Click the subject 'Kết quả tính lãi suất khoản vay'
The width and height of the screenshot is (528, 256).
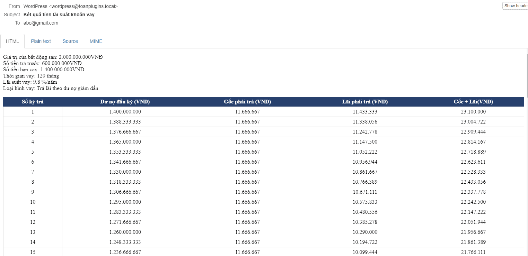(x=59, y=15)
